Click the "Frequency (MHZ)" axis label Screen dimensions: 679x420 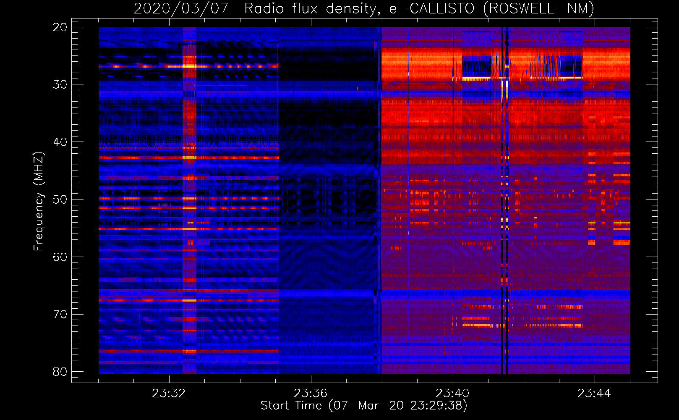(39, 202)
